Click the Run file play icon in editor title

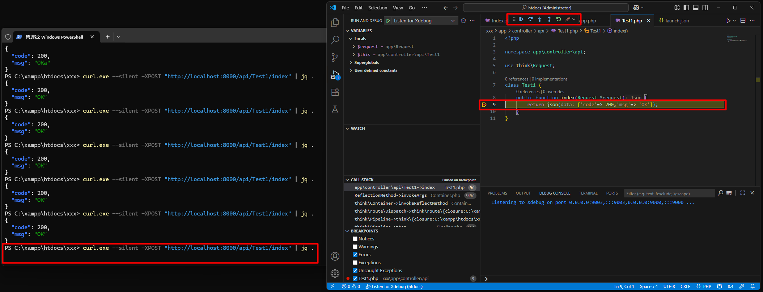728,21
